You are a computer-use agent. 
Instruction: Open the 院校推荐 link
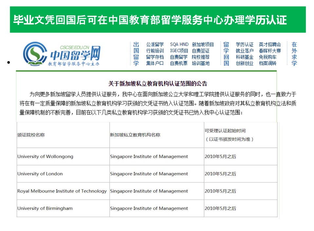pos(201,57)
